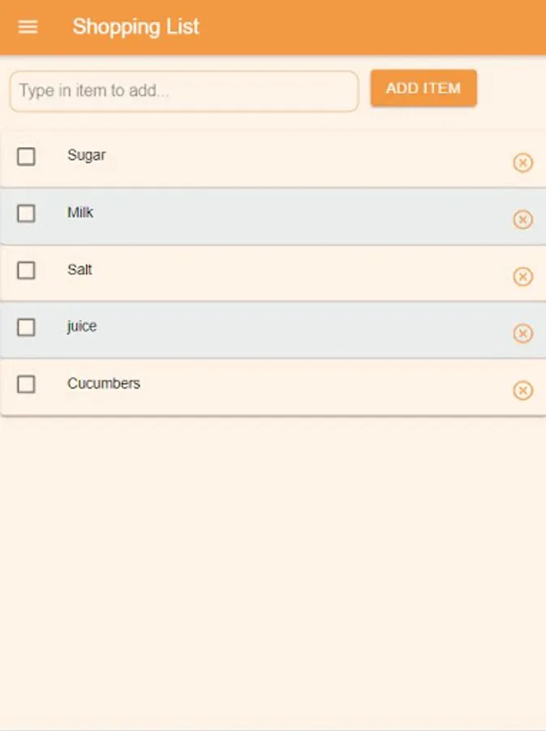The height and width of the screenshot is (731, 546).
Task: Mark Salt as completed
Action: 25,270
